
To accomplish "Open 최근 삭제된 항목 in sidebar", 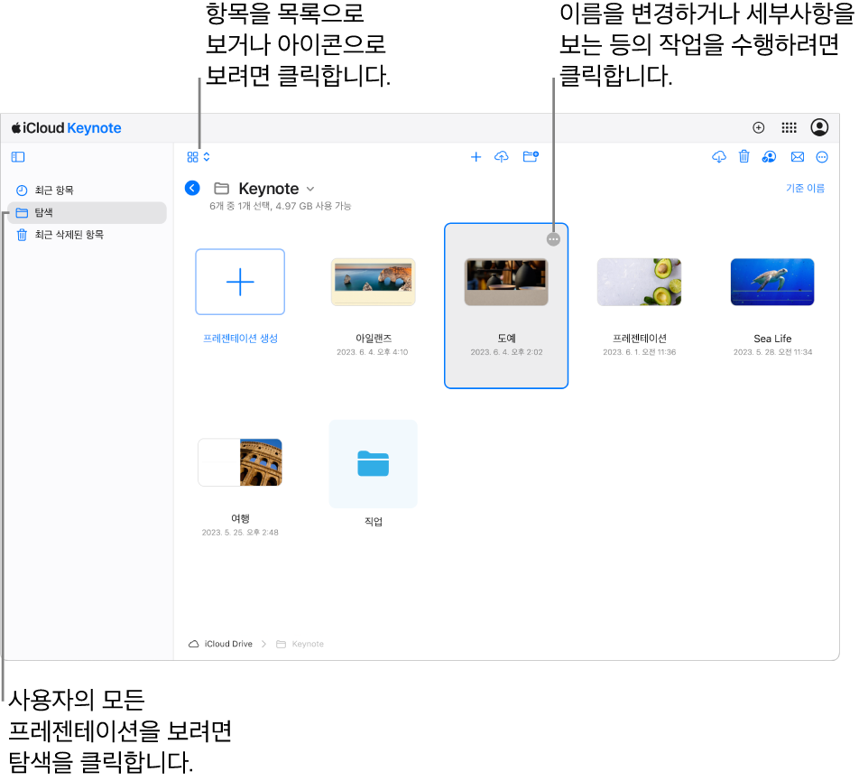I will click(x=88, y=235).
